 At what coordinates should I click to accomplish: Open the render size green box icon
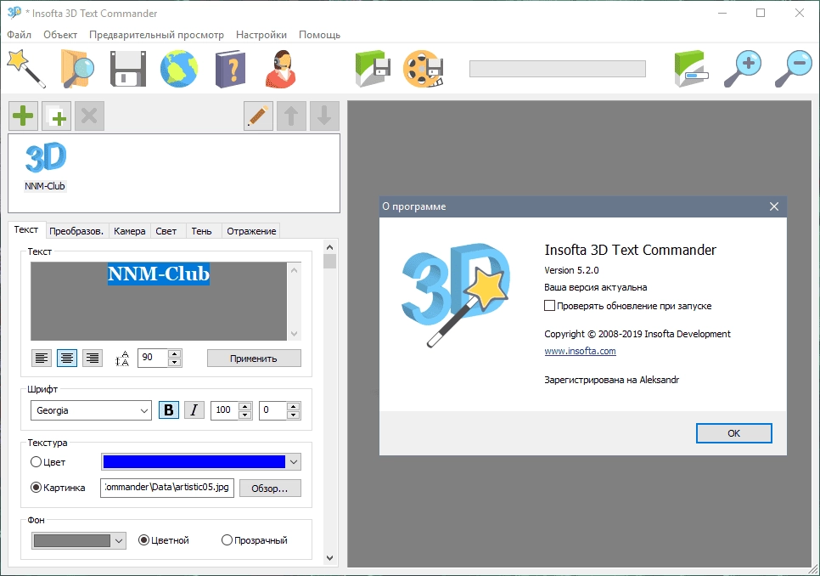pos(691,69)
